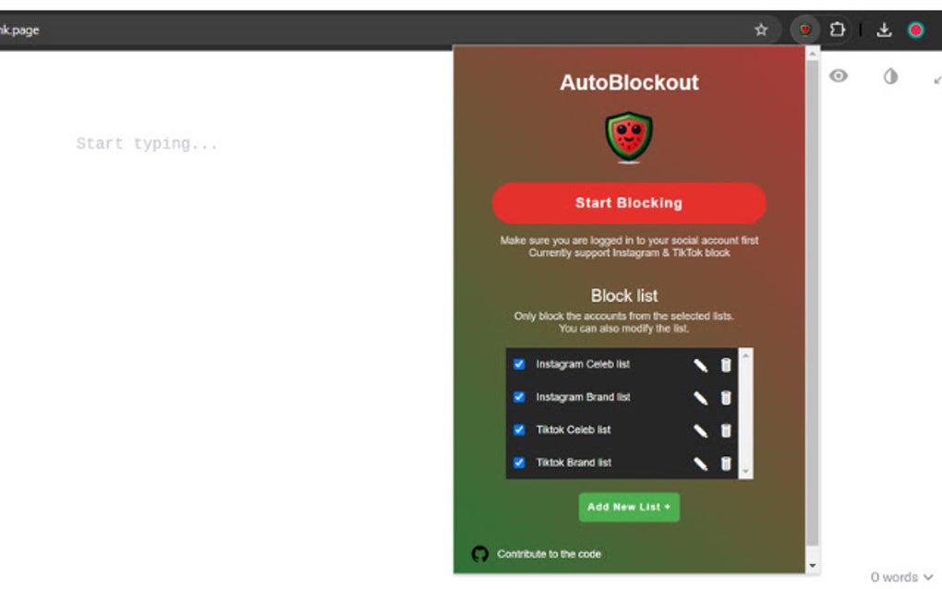Click the browser profile avatar

915,29
